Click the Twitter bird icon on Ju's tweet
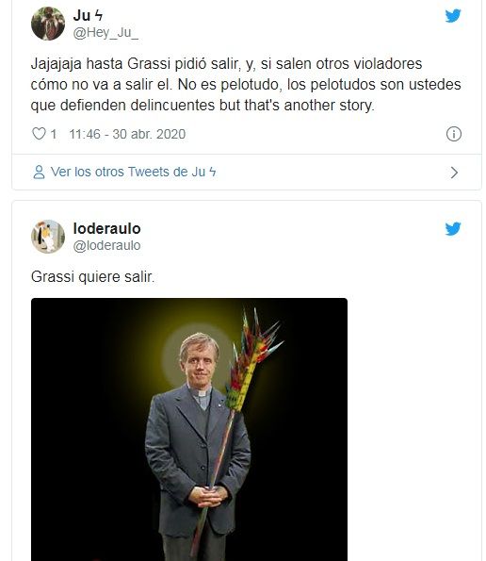This screenshot has height=561, width=486. click(453, 16)
